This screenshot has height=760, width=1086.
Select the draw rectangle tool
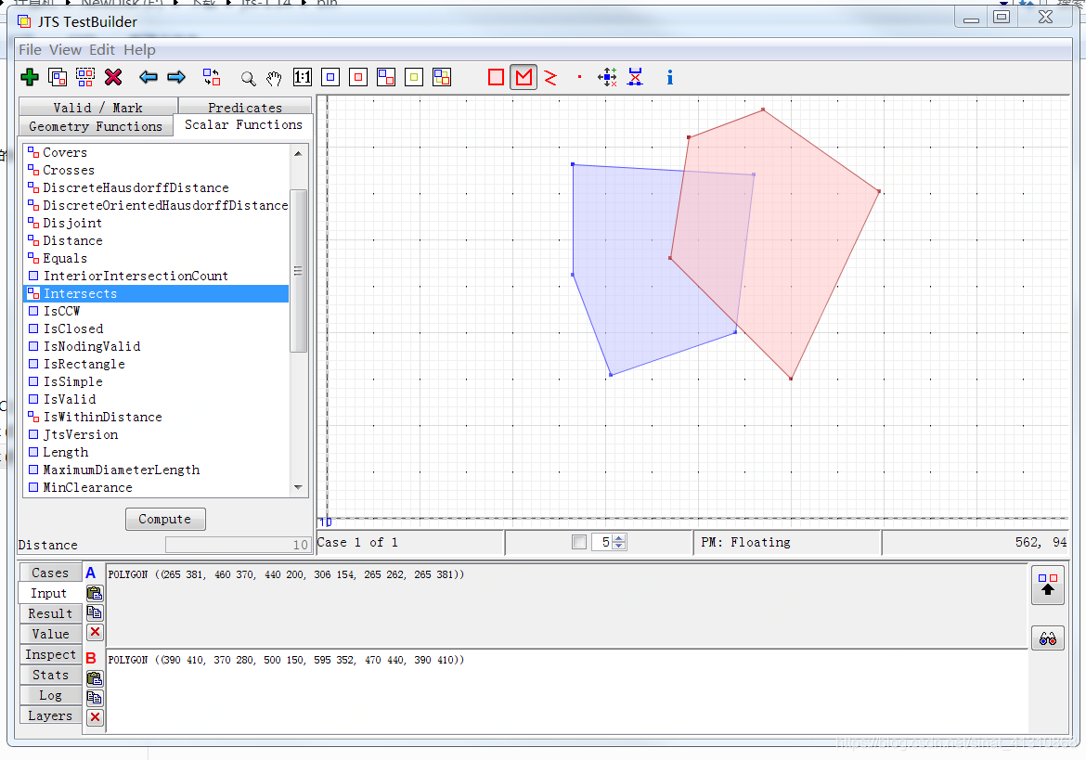496,77
